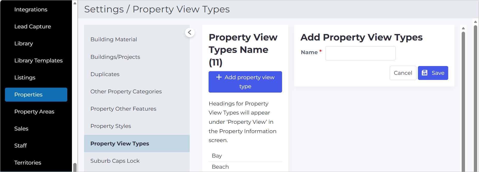Screen dimensions: 479x172
Task: Cancel adding the property view type
Action: (403, 73)
